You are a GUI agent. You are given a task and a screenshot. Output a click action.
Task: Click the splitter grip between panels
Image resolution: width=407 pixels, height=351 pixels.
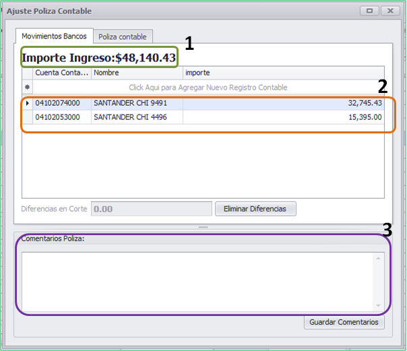pos(203,227)
